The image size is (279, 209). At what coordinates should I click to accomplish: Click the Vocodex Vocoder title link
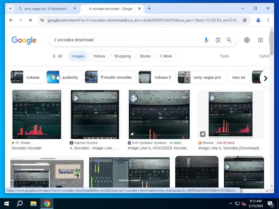point(27,148)
